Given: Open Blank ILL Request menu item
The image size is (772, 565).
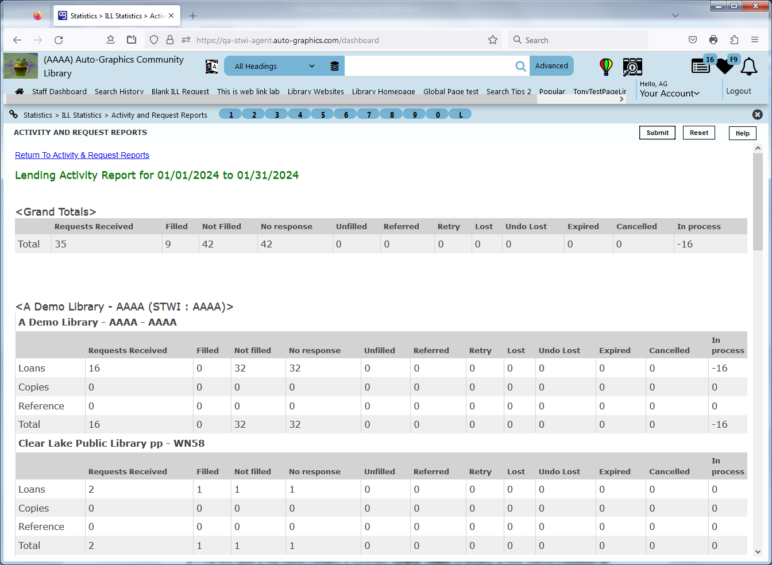Looking at the screenshot, I should [x=180, y=91].
